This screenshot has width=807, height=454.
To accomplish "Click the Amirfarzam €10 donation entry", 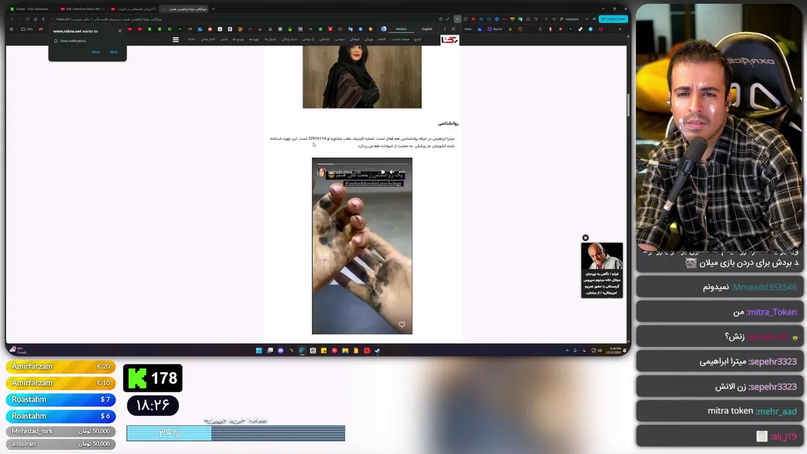I will click(61, 383).
